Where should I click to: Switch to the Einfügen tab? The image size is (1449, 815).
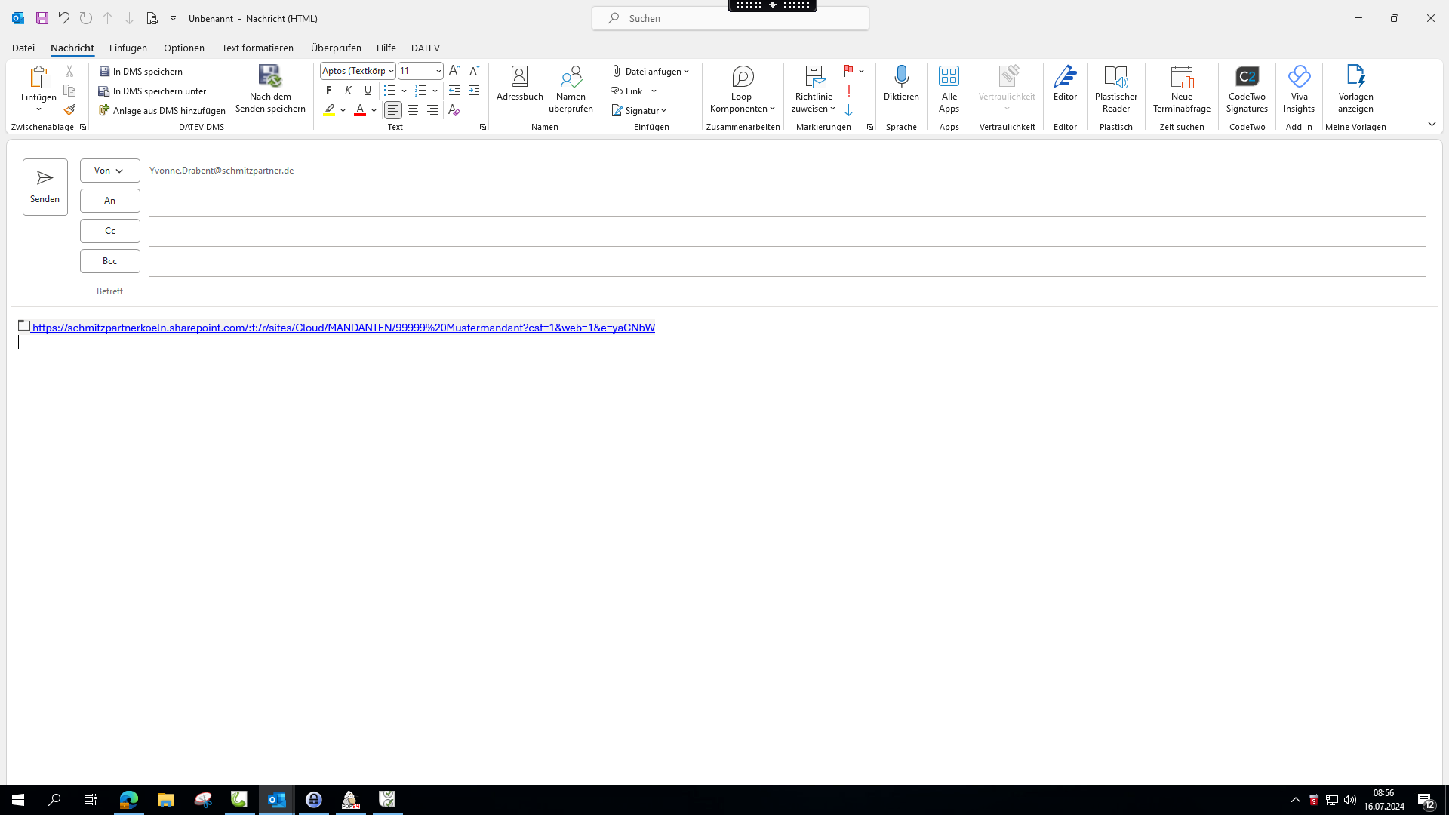click(128, 48)
